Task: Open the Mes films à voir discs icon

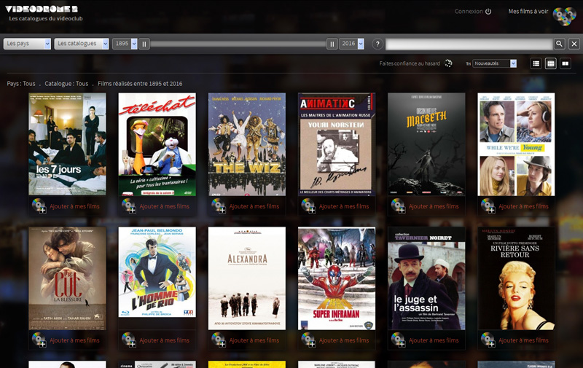Action: [x=564, y=16]
